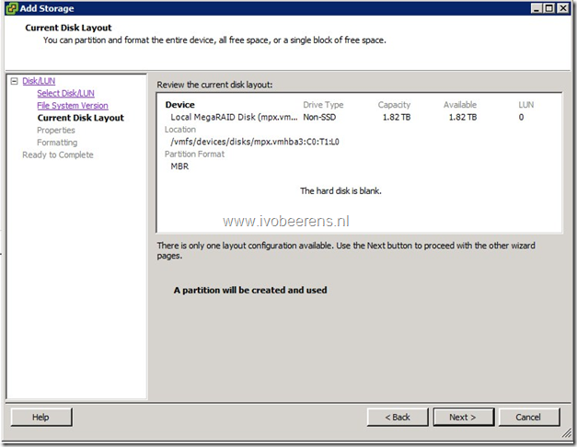Viewport: 577px width, 447px height.
Task: Click the MBR partition format value
Action: [179, 166]
